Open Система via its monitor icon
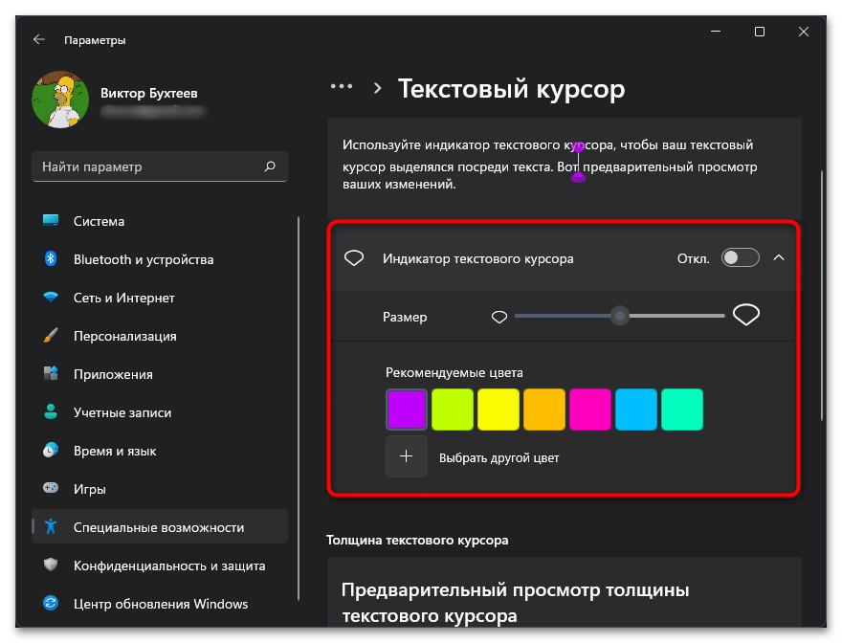This screenshot has width=842, height=643. click(x=52, y=221)
